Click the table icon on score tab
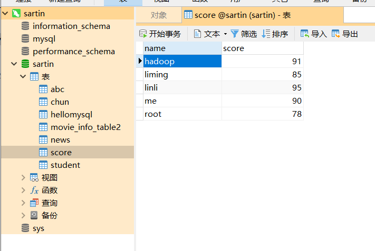Viewport: 375px width, 251px height. pos(188,15)
